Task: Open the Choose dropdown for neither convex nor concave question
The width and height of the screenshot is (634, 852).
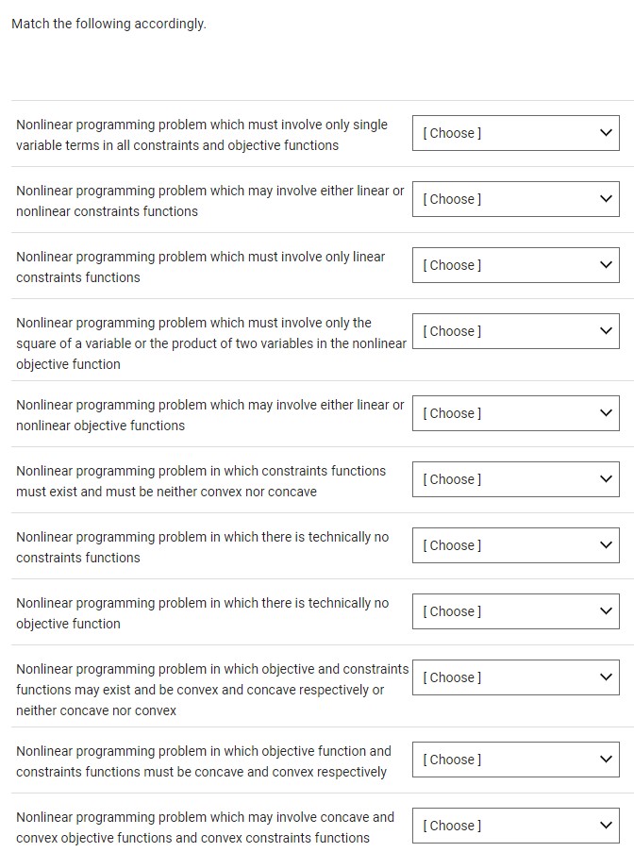Action: [x=514, y=479]
